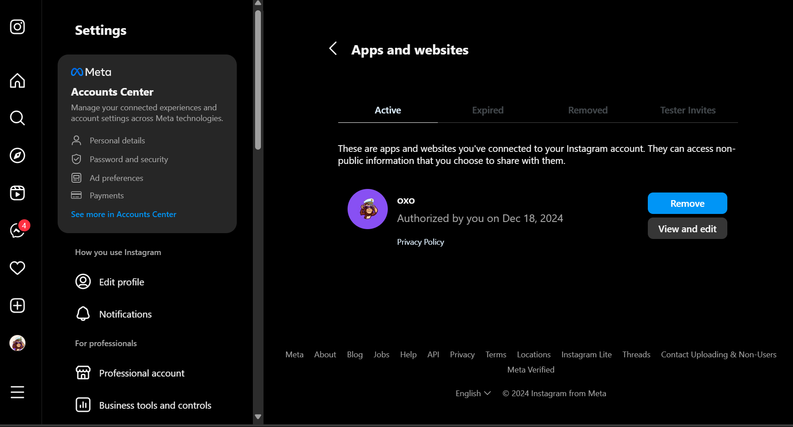Open the Threads footer link

[636, 355]
